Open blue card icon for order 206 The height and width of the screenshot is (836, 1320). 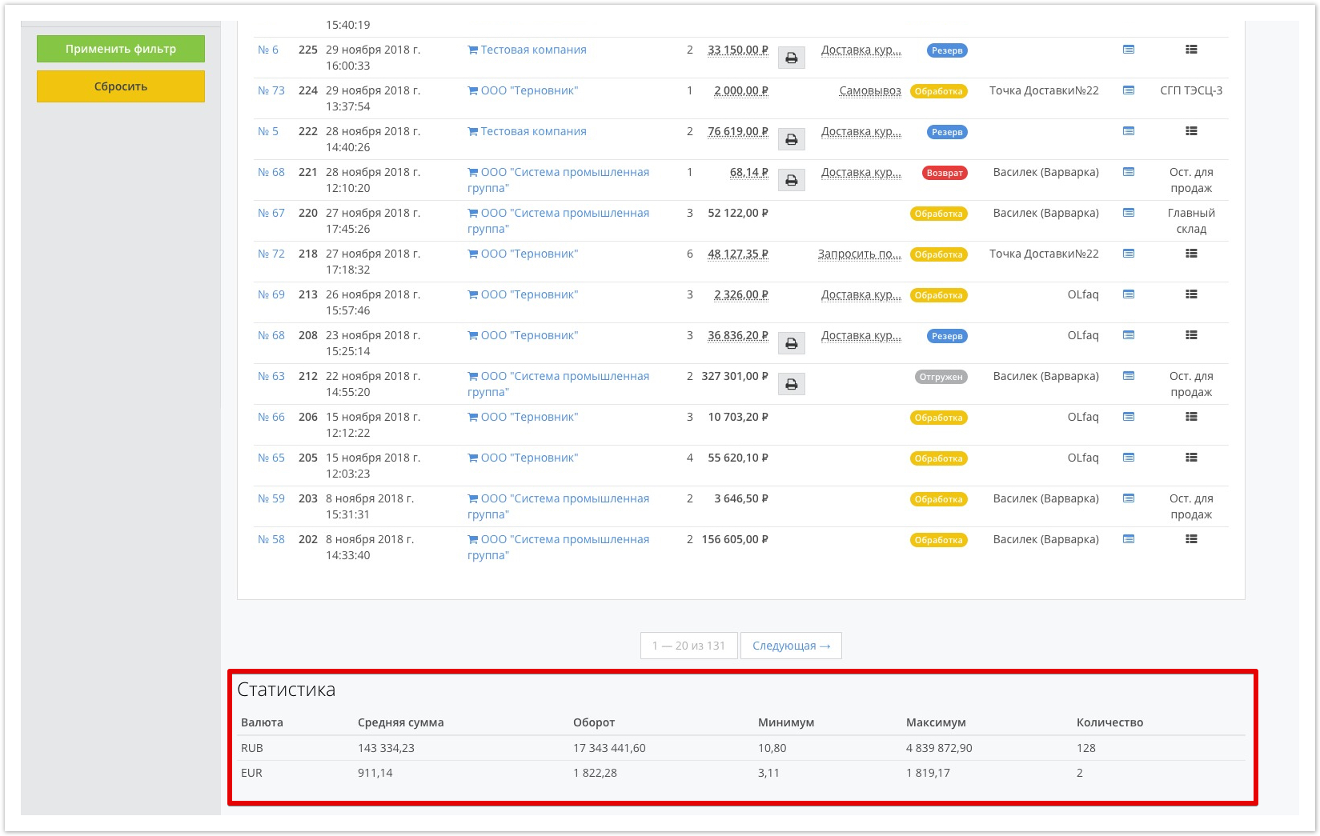(1129, 417)
